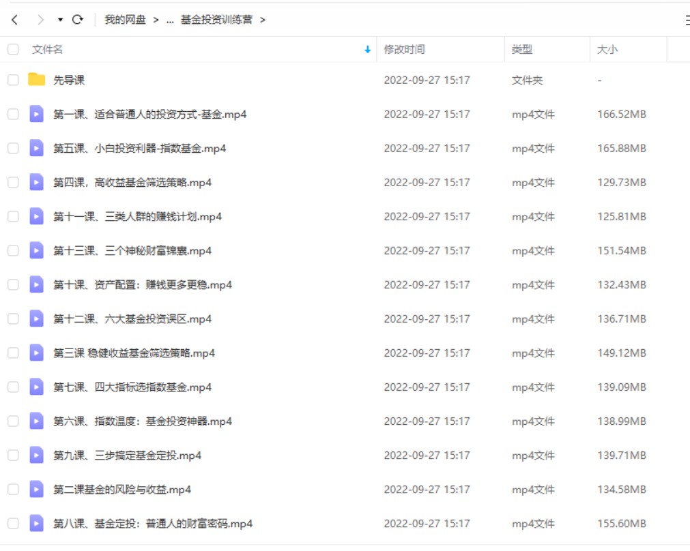Open 第二课基金的风险与收益.mp4

pos(122,490)
